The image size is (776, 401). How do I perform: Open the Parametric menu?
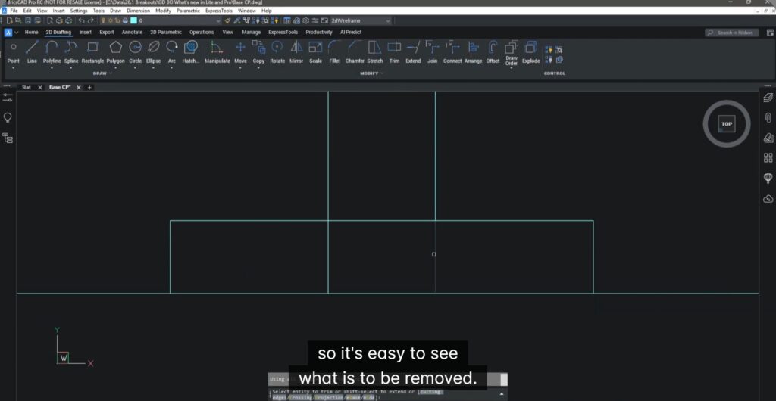point(188,11)
